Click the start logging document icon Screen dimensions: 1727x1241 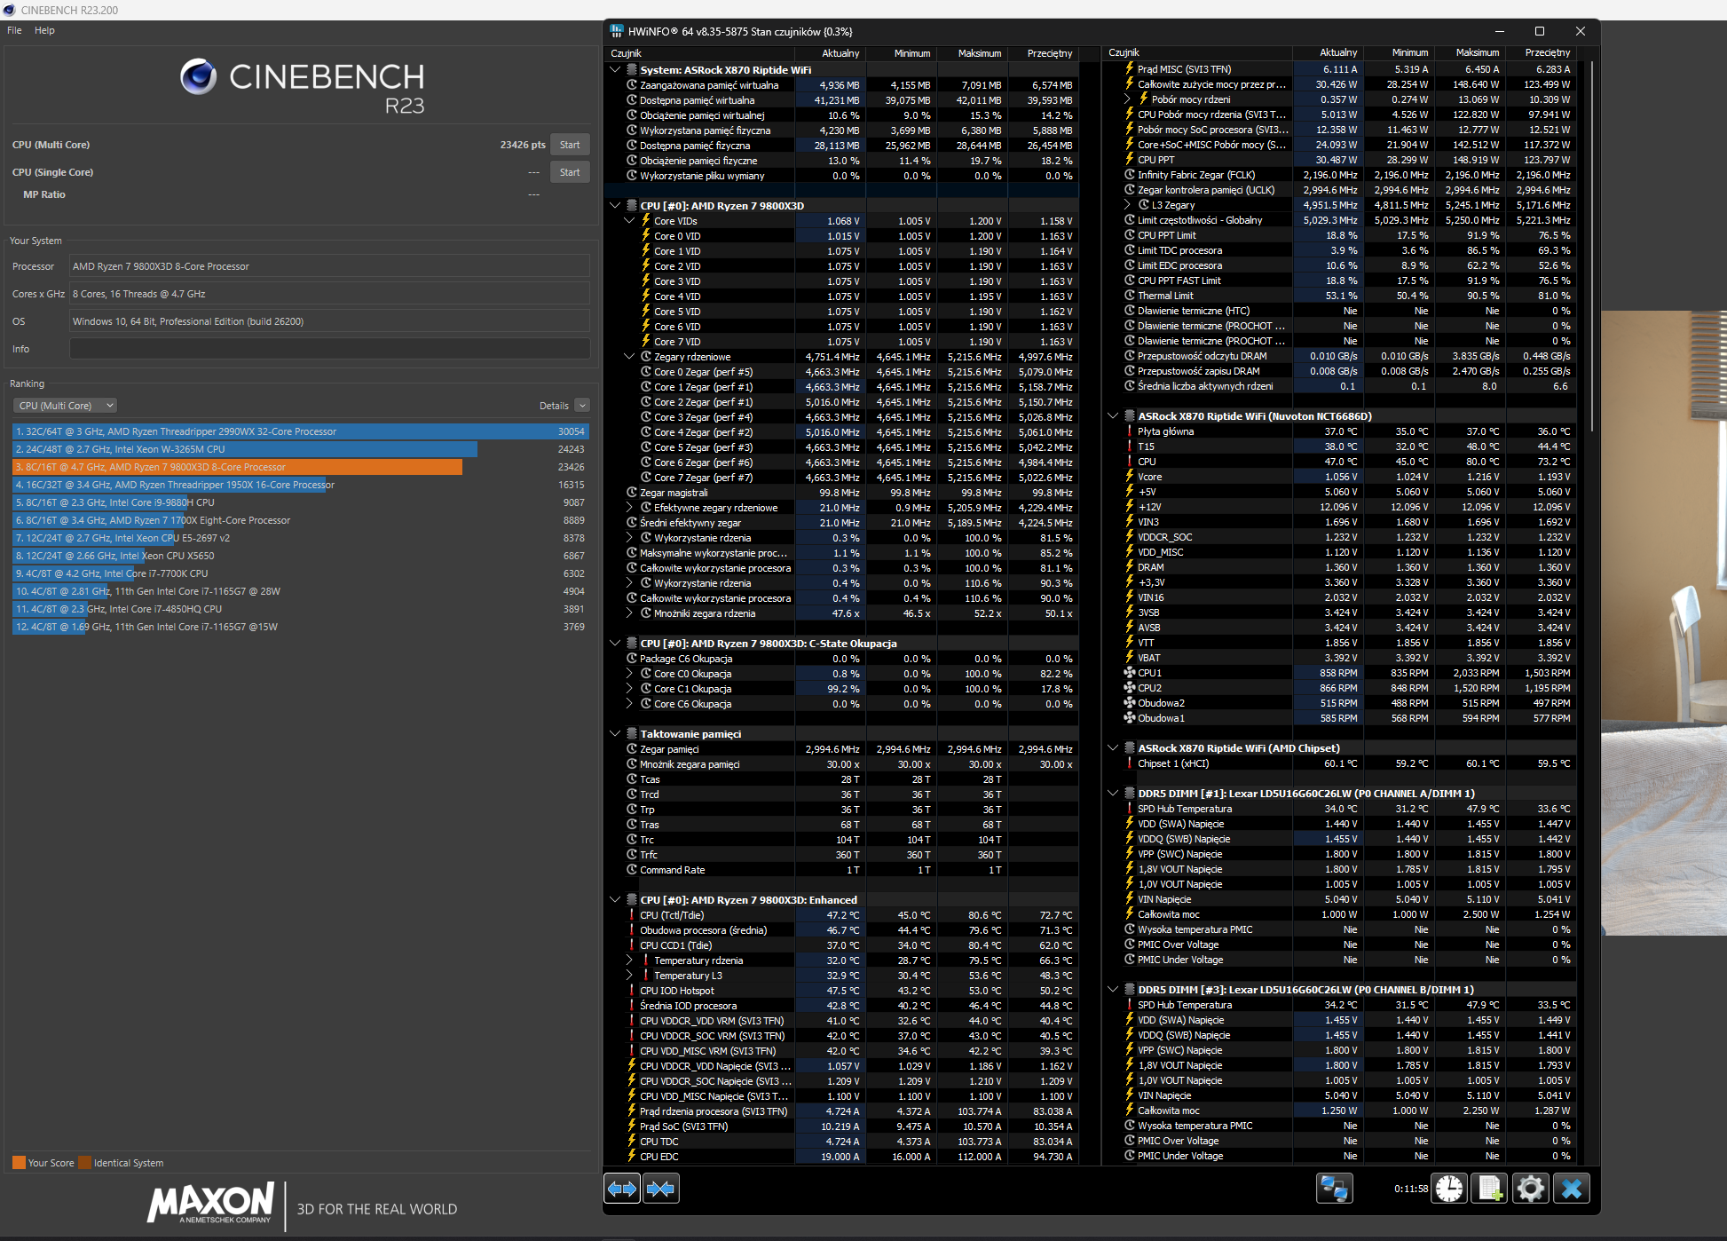pos(1489,1189)
